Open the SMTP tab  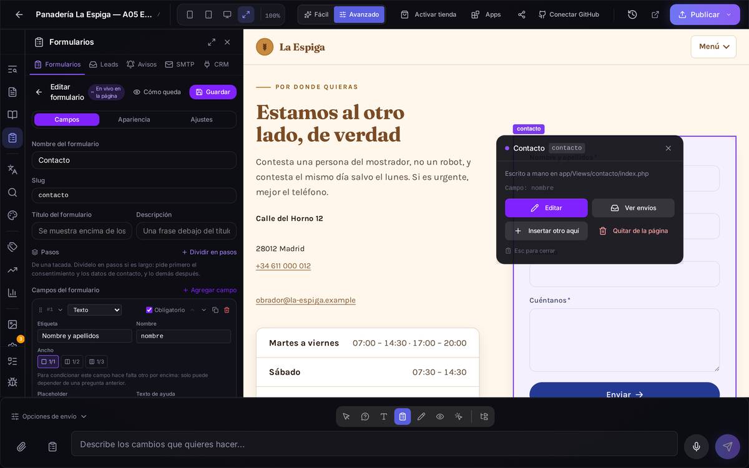click(x=179, y=64)
